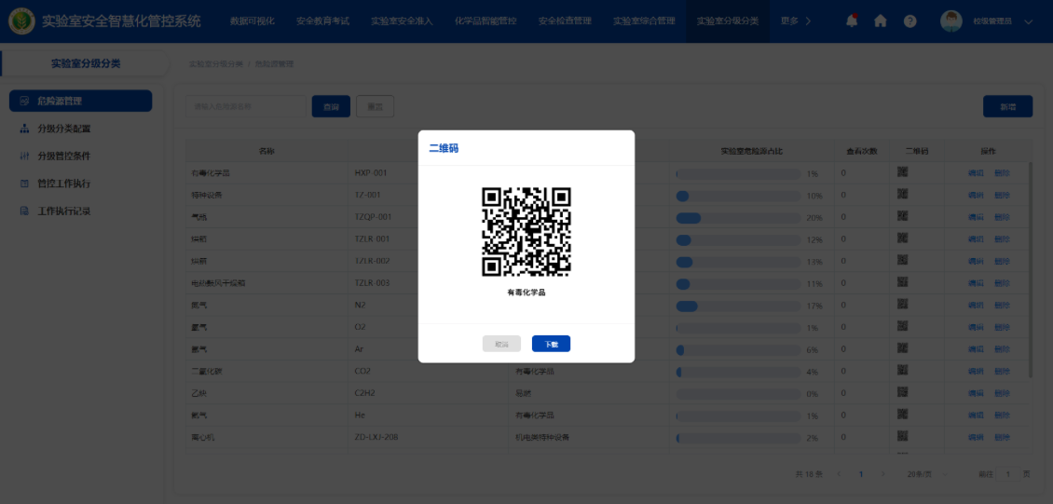
Task: Click 实验室分级分类 breadcrumb link
Action: coord(215,63)
